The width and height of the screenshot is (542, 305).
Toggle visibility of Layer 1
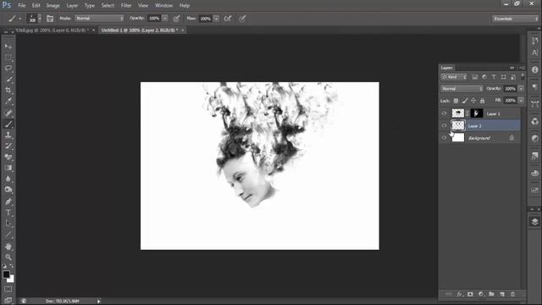tap(444, 113)
